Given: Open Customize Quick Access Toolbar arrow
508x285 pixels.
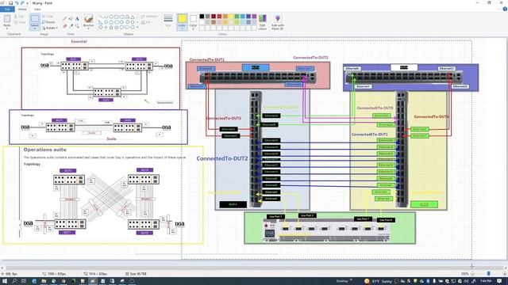Looking at the screenshot, I should (27, 3).
